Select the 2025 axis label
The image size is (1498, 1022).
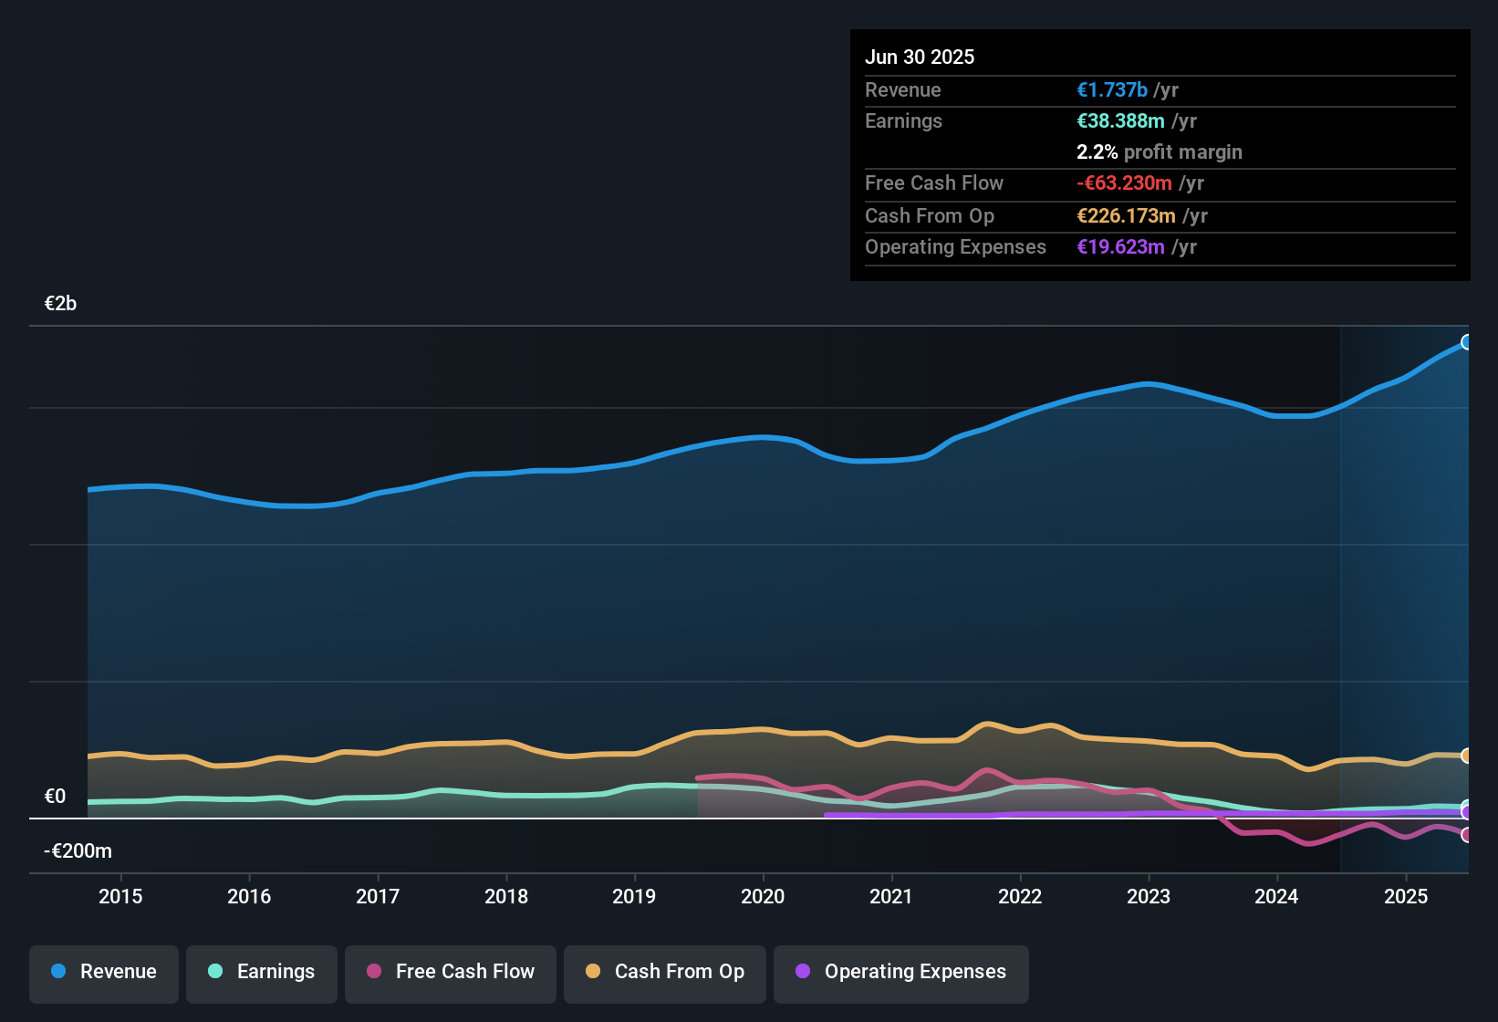click(1406, 897)
